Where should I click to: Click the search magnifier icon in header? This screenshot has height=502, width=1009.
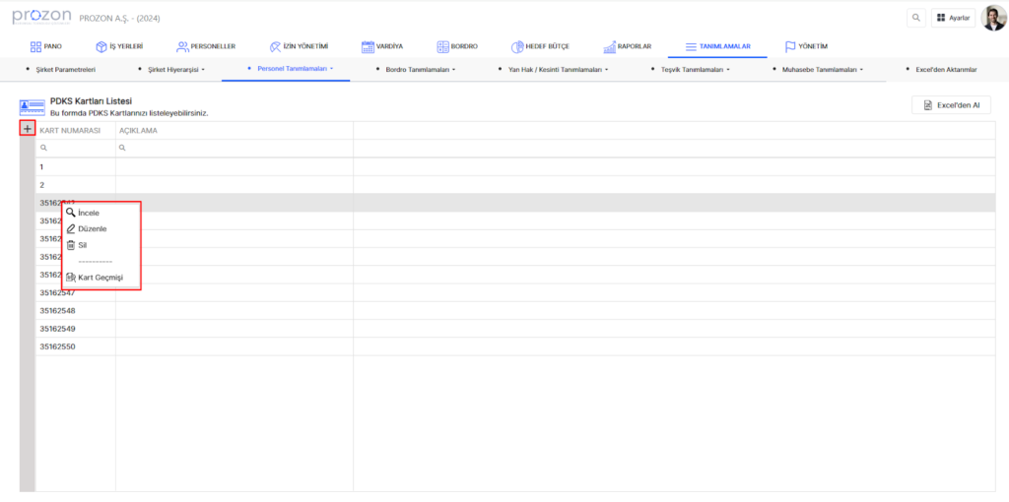[x=916, y=18]
